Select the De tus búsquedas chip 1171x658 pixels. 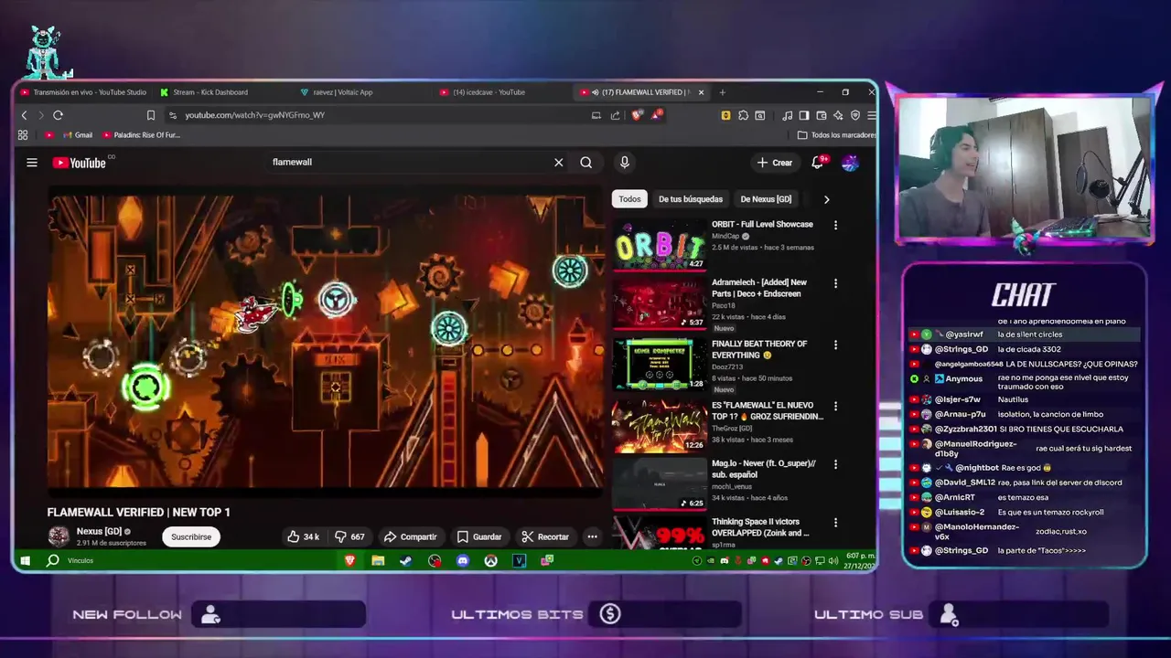click(691, 199)
